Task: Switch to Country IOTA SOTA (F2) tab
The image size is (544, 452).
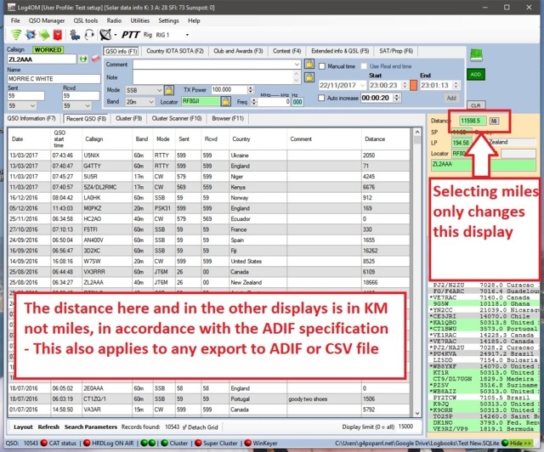Action: pyautogui.click(x=175, y=51)
